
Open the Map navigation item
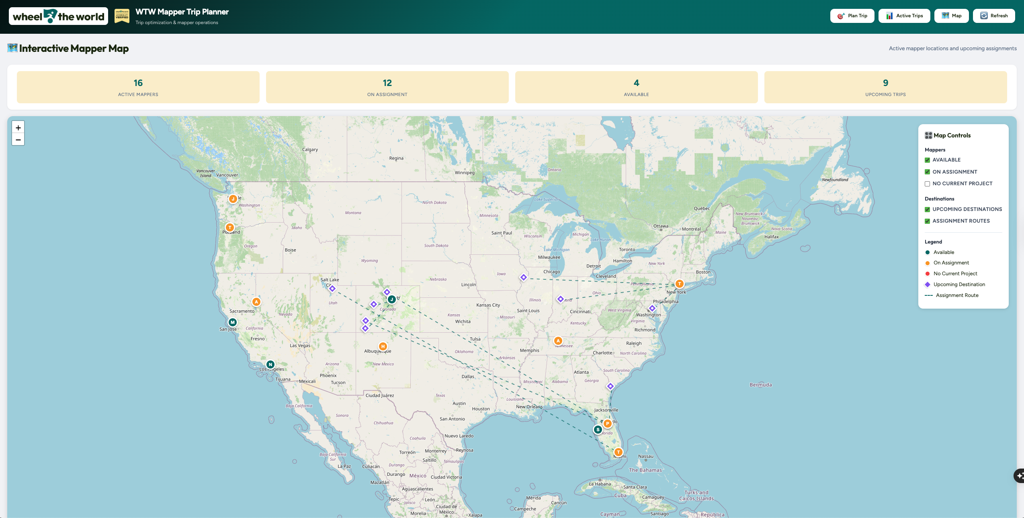pyautogui.click(x=951, y=16)
